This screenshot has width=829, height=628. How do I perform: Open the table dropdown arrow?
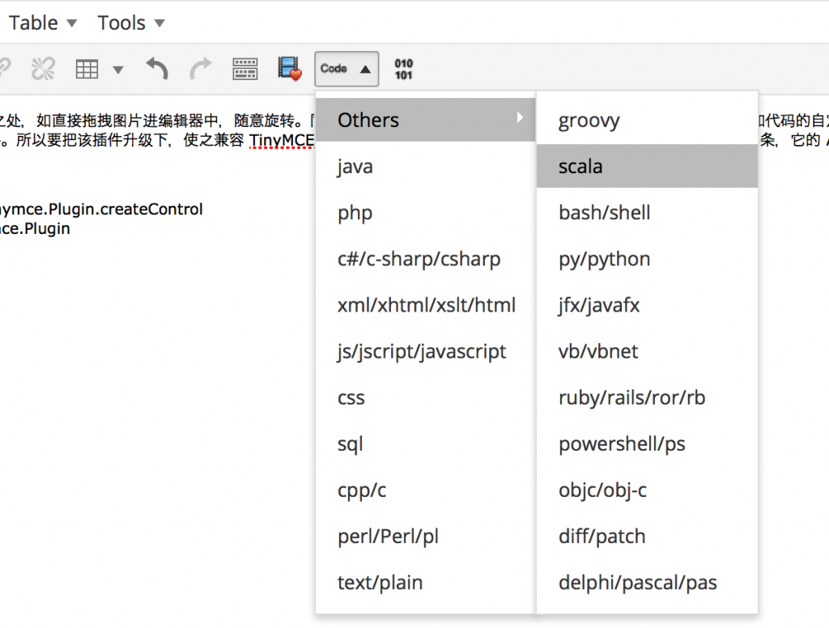(x=118, y=70)
